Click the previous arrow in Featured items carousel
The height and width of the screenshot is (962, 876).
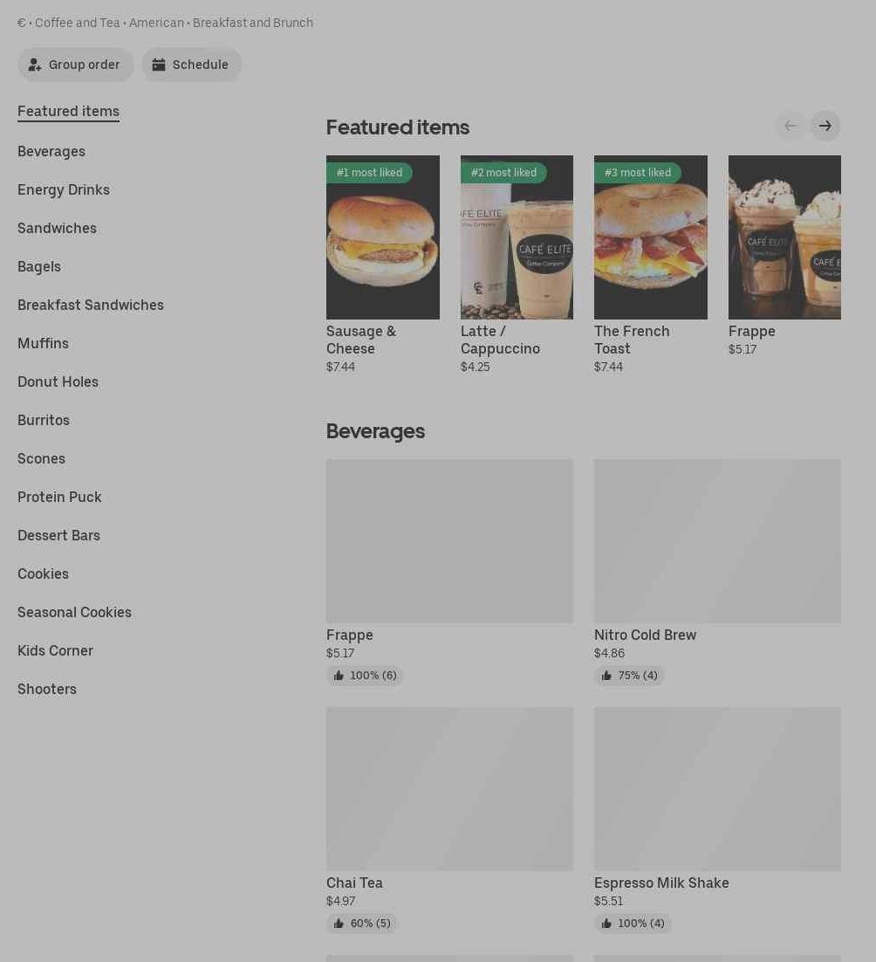[790, 126]
